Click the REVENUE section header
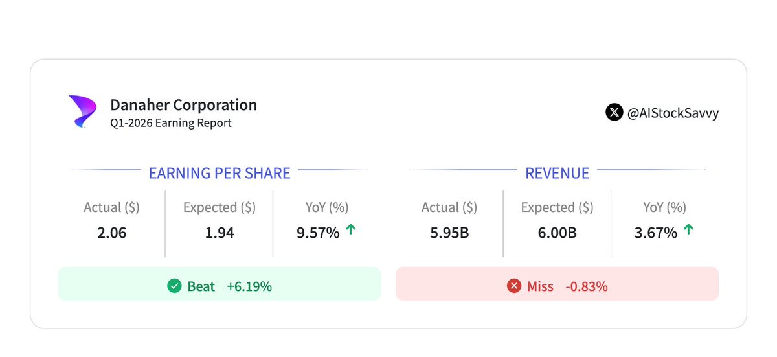 557,173
